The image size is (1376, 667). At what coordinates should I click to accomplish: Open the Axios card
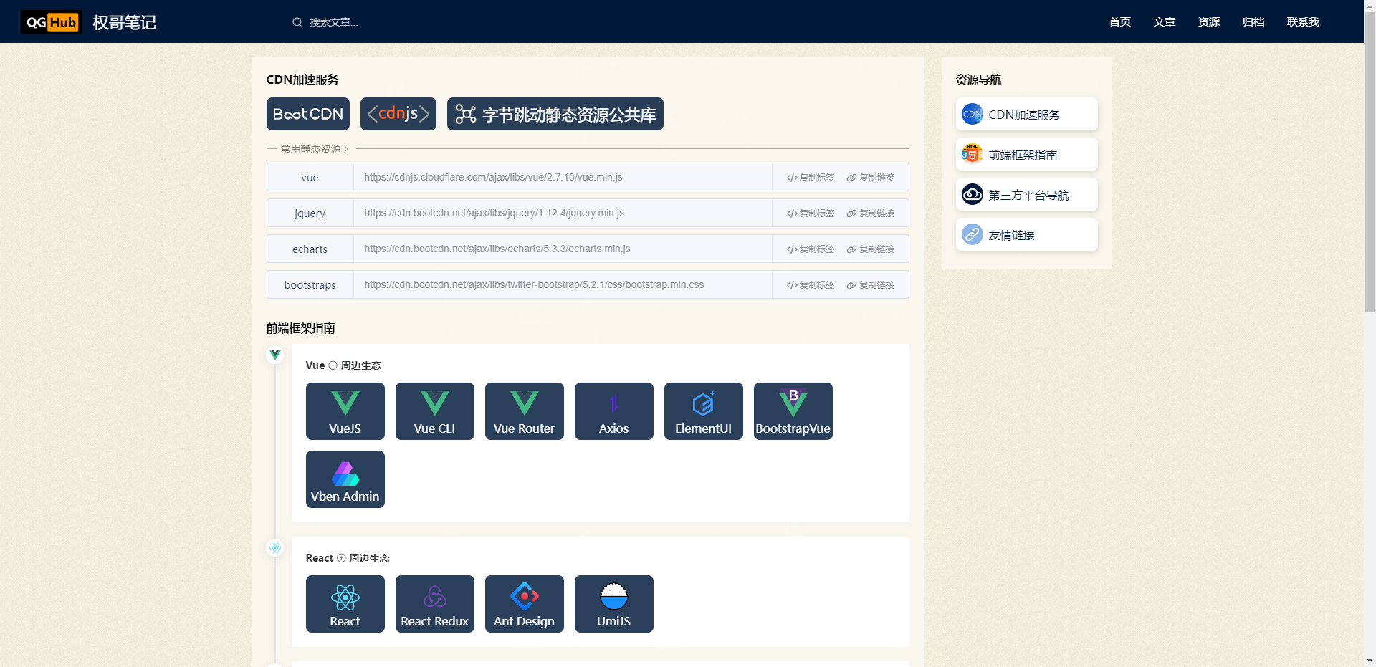[x=613, y=411]
